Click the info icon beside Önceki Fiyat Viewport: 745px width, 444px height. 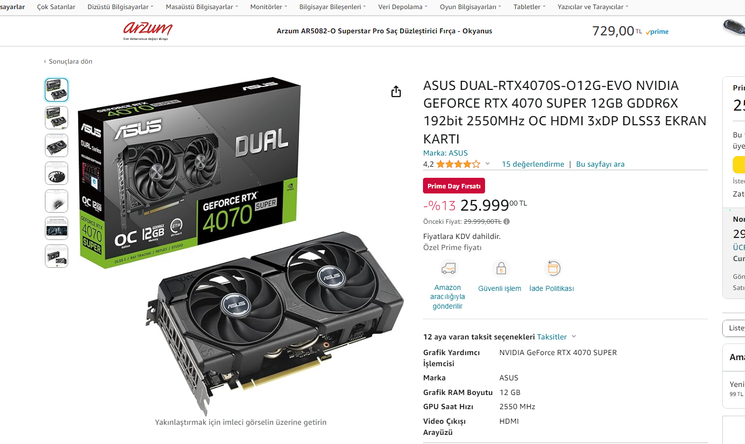[507, 221]
